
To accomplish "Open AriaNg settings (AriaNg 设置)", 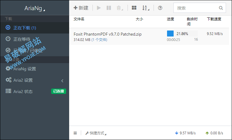I will pyautogui.click(x=25, y=69).
